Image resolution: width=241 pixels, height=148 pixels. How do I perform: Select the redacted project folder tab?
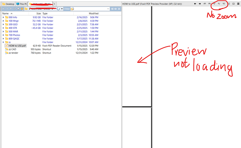click(41, 4)
